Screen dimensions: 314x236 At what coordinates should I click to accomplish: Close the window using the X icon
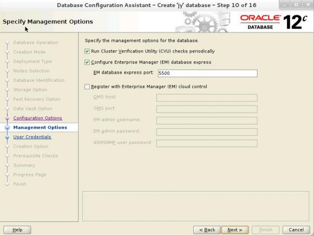[308, 5]
